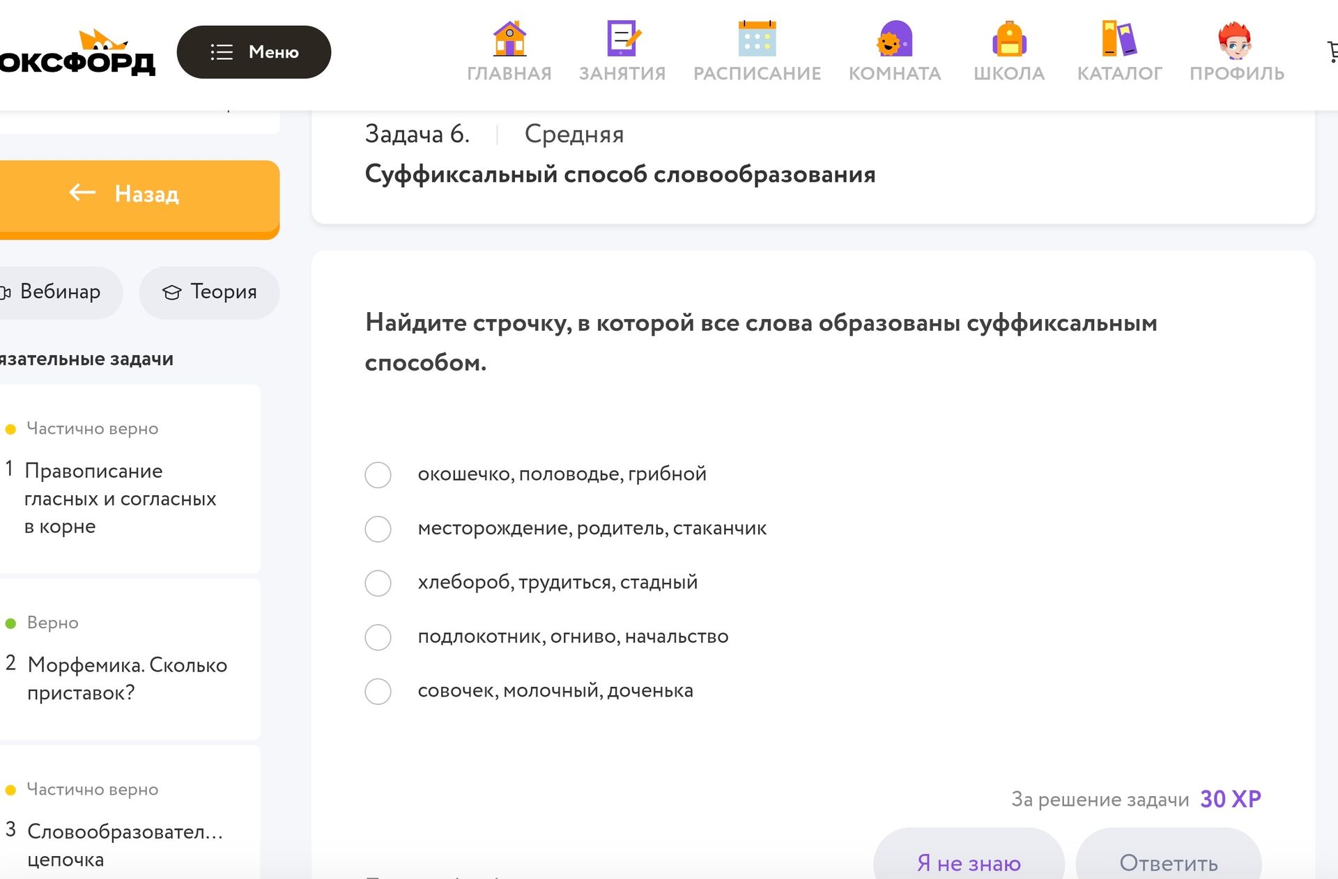1338x879 pixels.
Task: Open the Каталог books icon
Action: (x=1119, y=39)
